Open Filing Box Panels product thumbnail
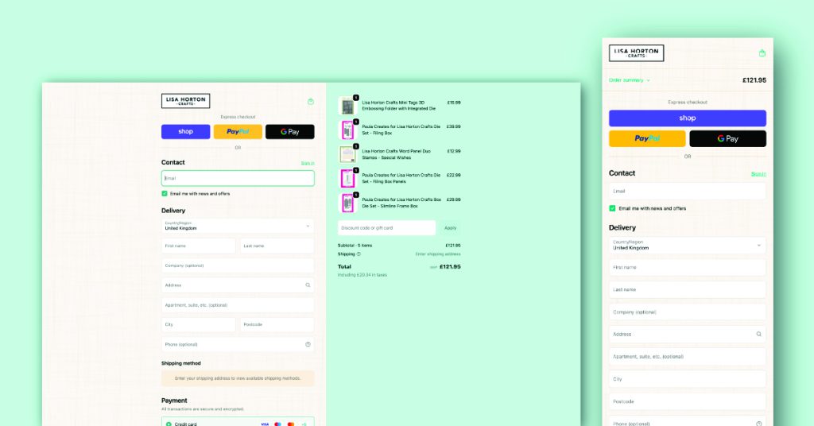Screen dimensions: 814x426 coord(347,179)
